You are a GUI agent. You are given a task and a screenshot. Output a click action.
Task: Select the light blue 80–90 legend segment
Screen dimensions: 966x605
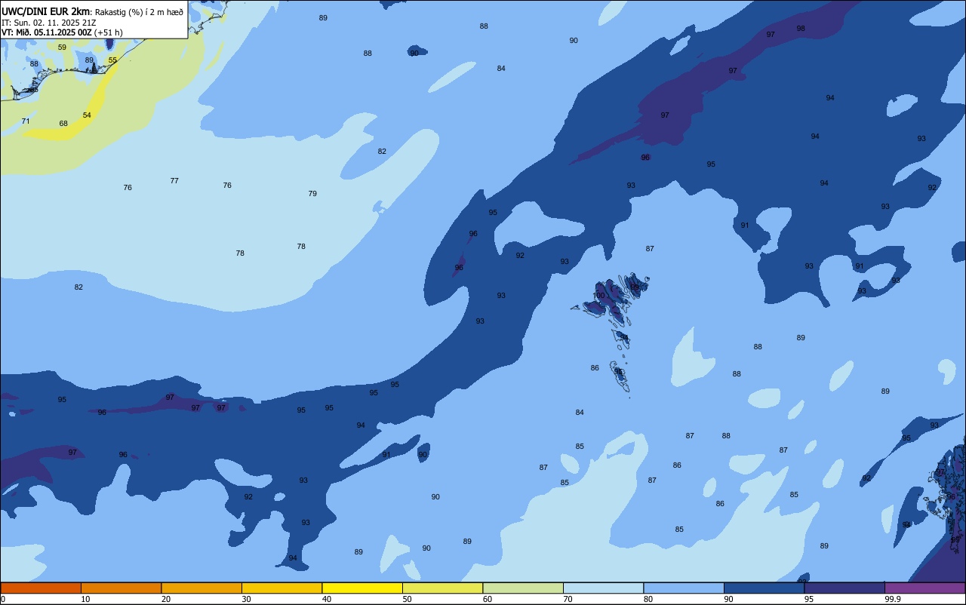(684, 588)
